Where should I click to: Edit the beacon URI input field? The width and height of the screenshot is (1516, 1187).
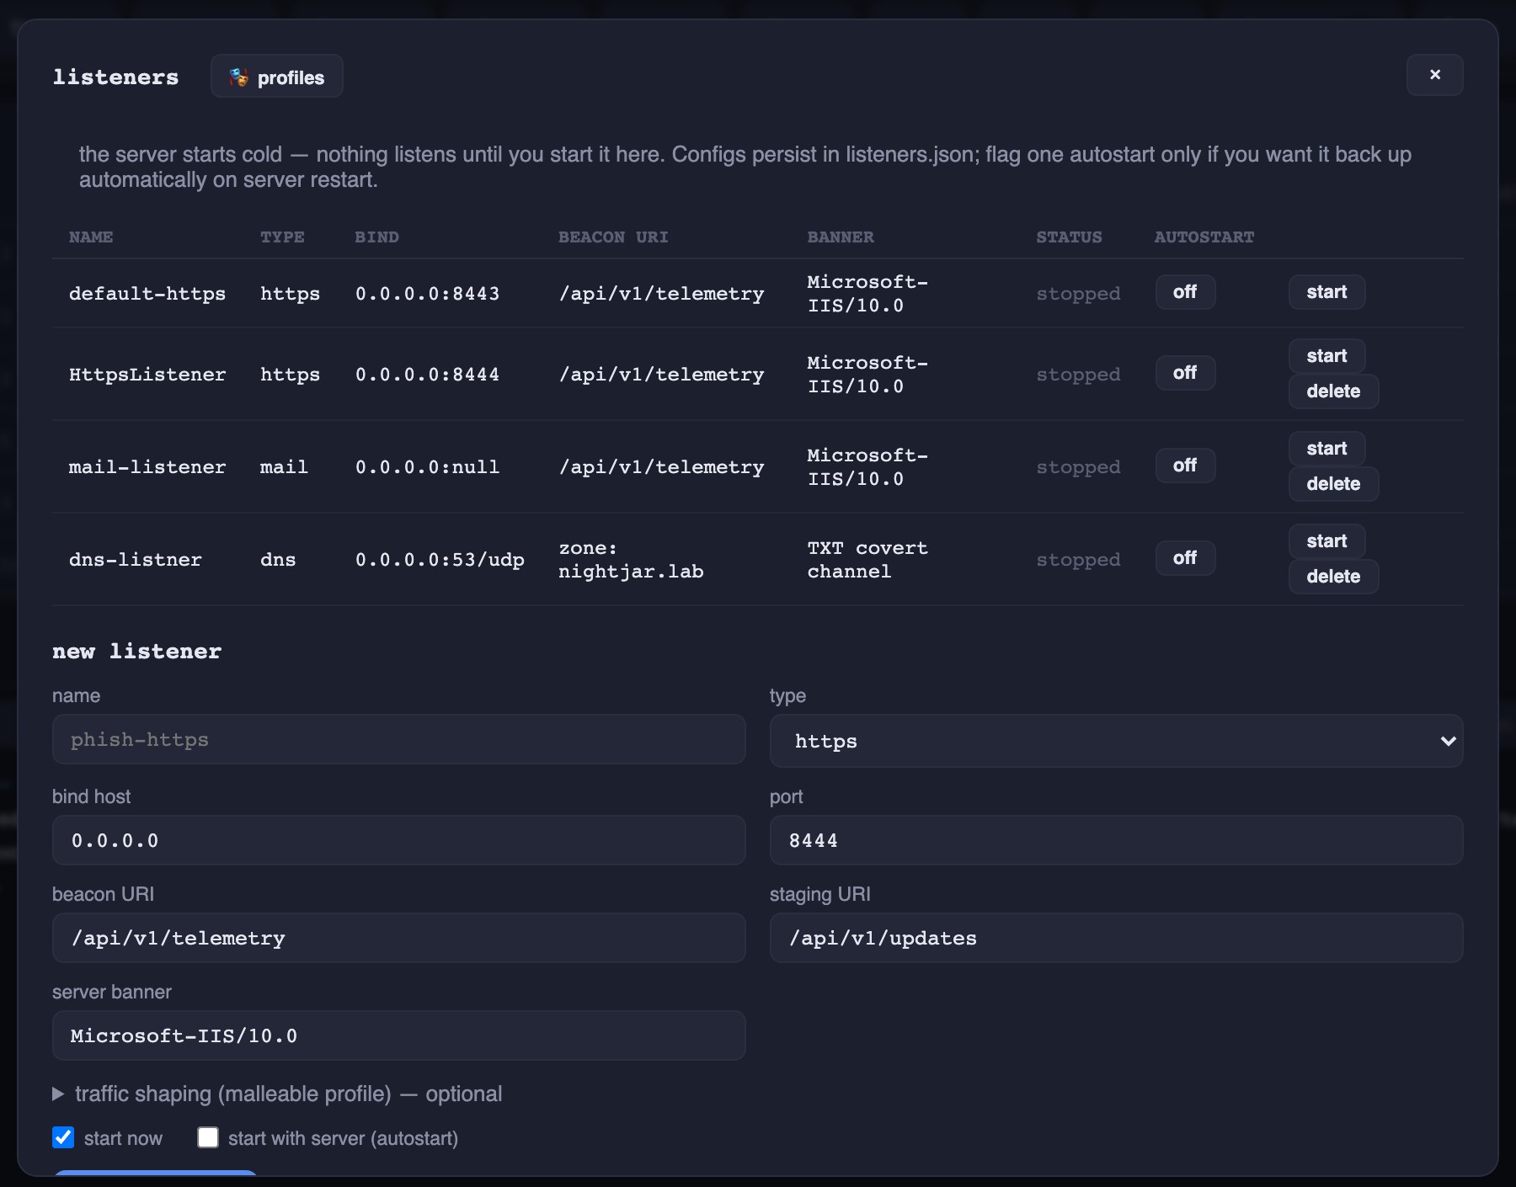pyautogui.click(x=398, y=938)
